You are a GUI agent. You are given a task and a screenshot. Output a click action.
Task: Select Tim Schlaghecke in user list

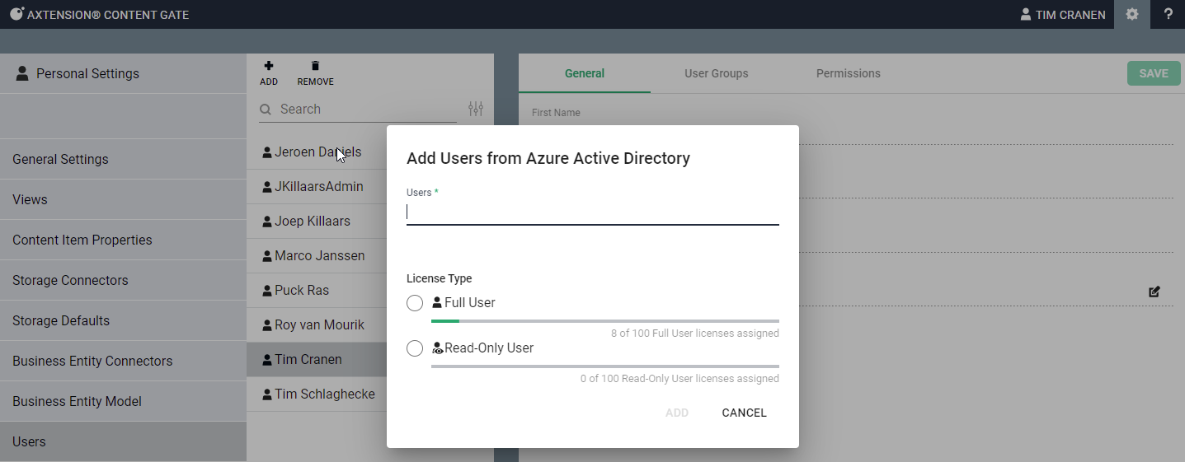pos(324,394)
